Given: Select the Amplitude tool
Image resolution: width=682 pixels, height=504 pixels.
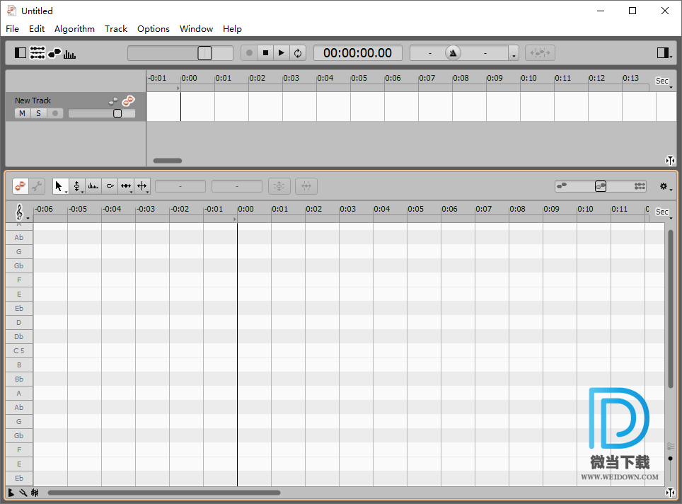Looking at the screenshot, I should (x=110, y=186).
